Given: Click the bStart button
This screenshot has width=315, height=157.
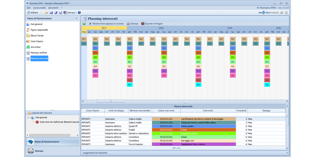Looking at the screenshot, I should tap(33, 13).
